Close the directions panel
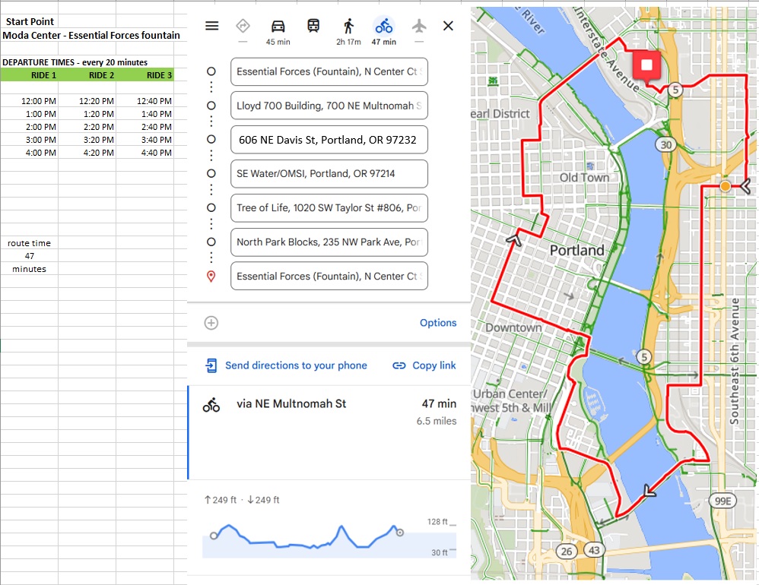Screen dimensions: 759x585 [448, 26]
